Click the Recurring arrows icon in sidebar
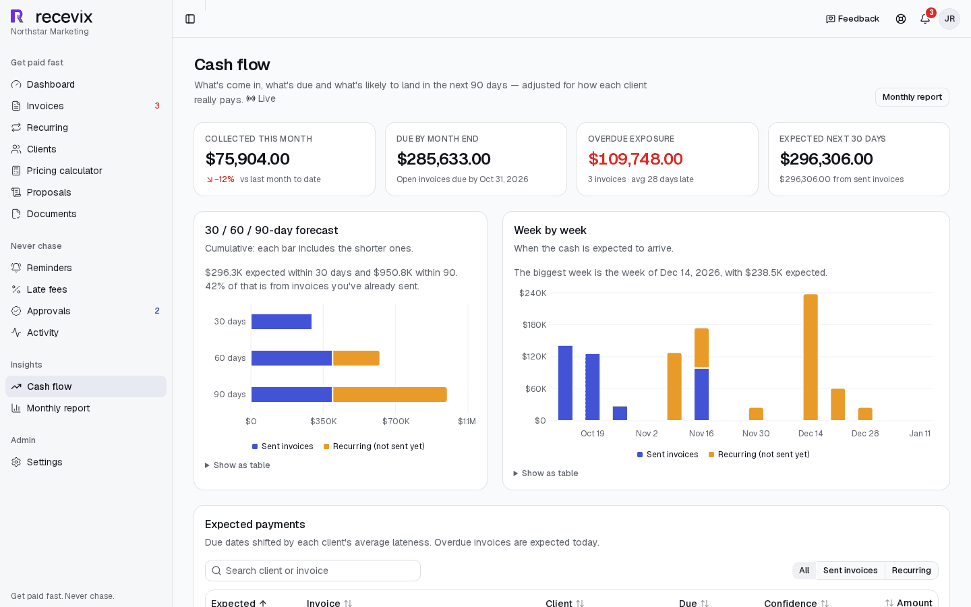The width and height of the screenshot is (971, 607). tap(16, 127)
